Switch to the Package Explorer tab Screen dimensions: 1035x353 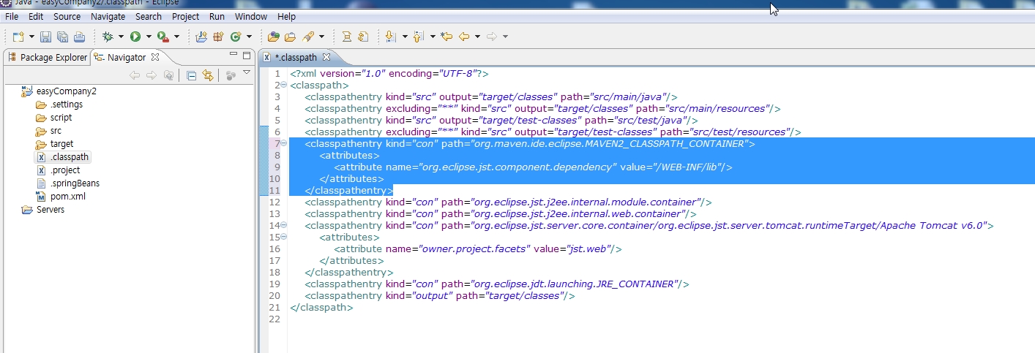coord(48,57)
